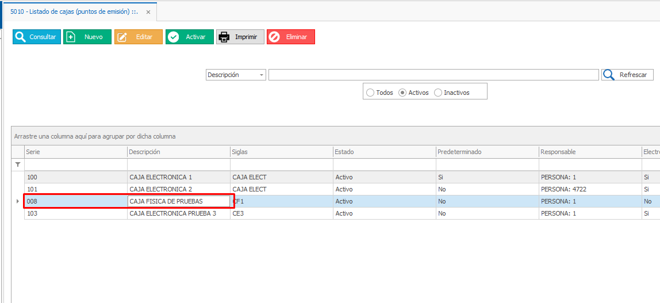Sort by the Responsable column header

pos(589,152)
